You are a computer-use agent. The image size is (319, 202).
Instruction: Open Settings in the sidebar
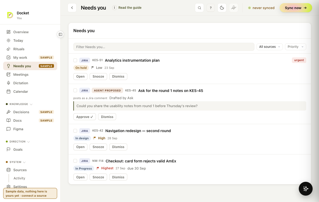click(x=30, y=187)
